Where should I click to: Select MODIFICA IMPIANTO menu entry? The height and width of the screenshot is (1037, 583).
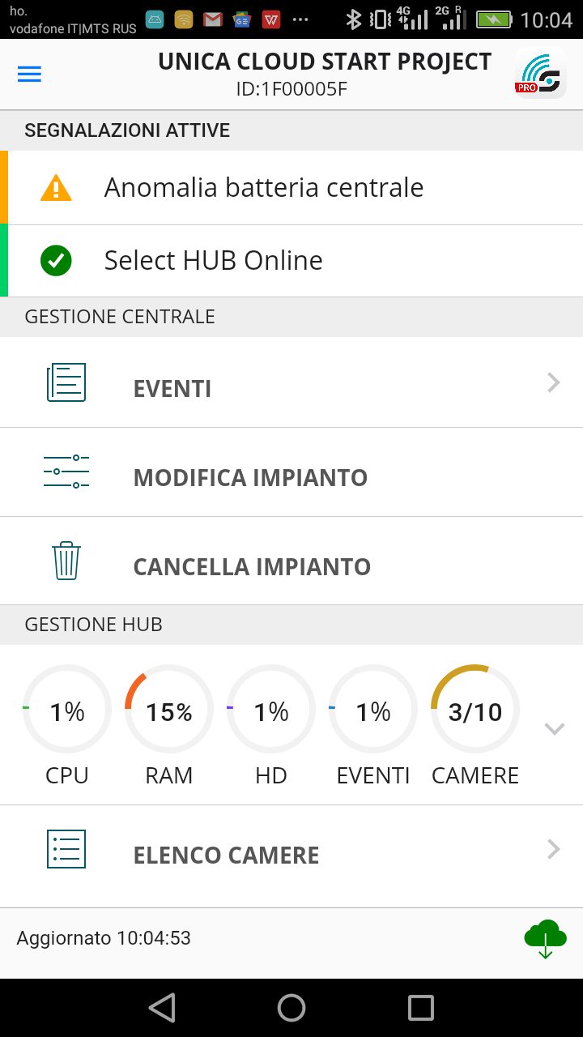[x=250, y=478]
